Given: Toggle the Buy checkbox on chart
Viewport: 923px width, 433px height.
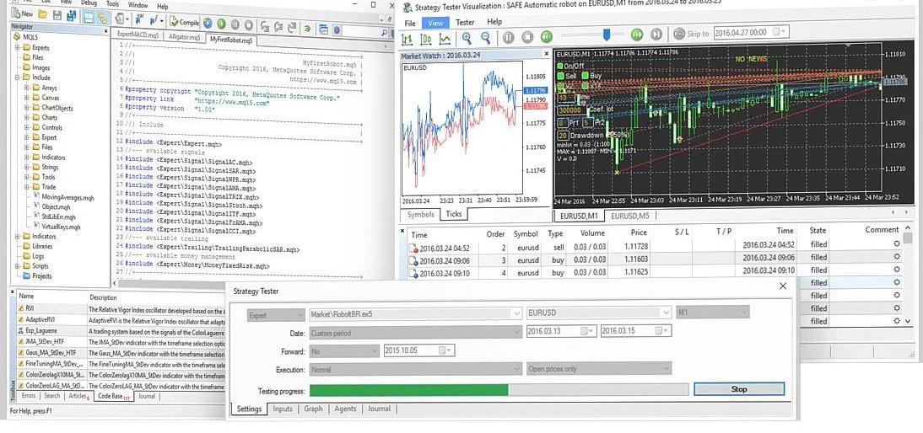Looking at the screenshot, I should click(586, 75).
